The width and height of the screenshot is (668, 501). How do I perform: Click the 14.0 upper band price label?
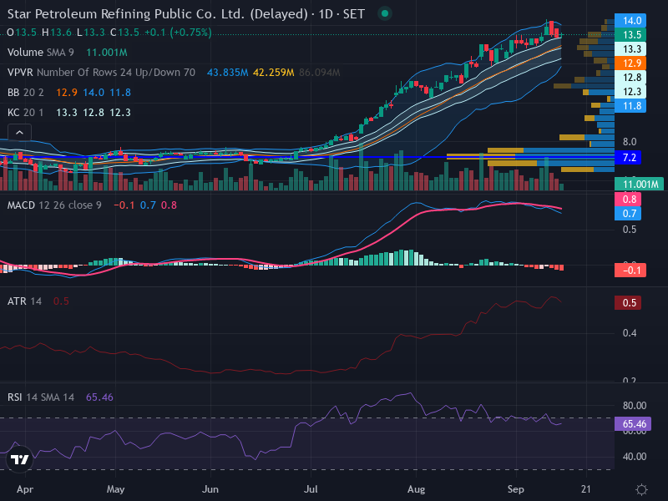coord(630,20)
